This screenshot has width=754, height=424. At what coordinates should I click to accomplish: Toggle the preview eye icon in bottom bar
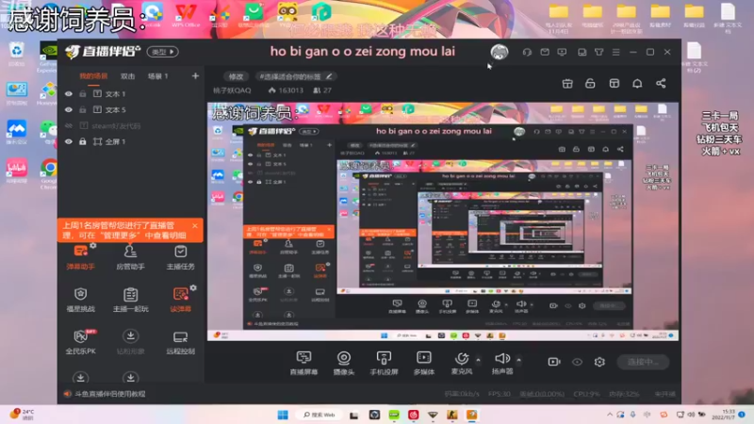[577, 362]
